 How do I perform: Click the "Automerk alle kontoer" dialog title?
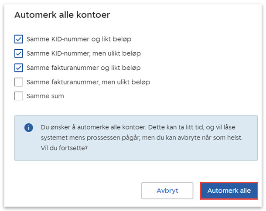click(x=62, y=15)
